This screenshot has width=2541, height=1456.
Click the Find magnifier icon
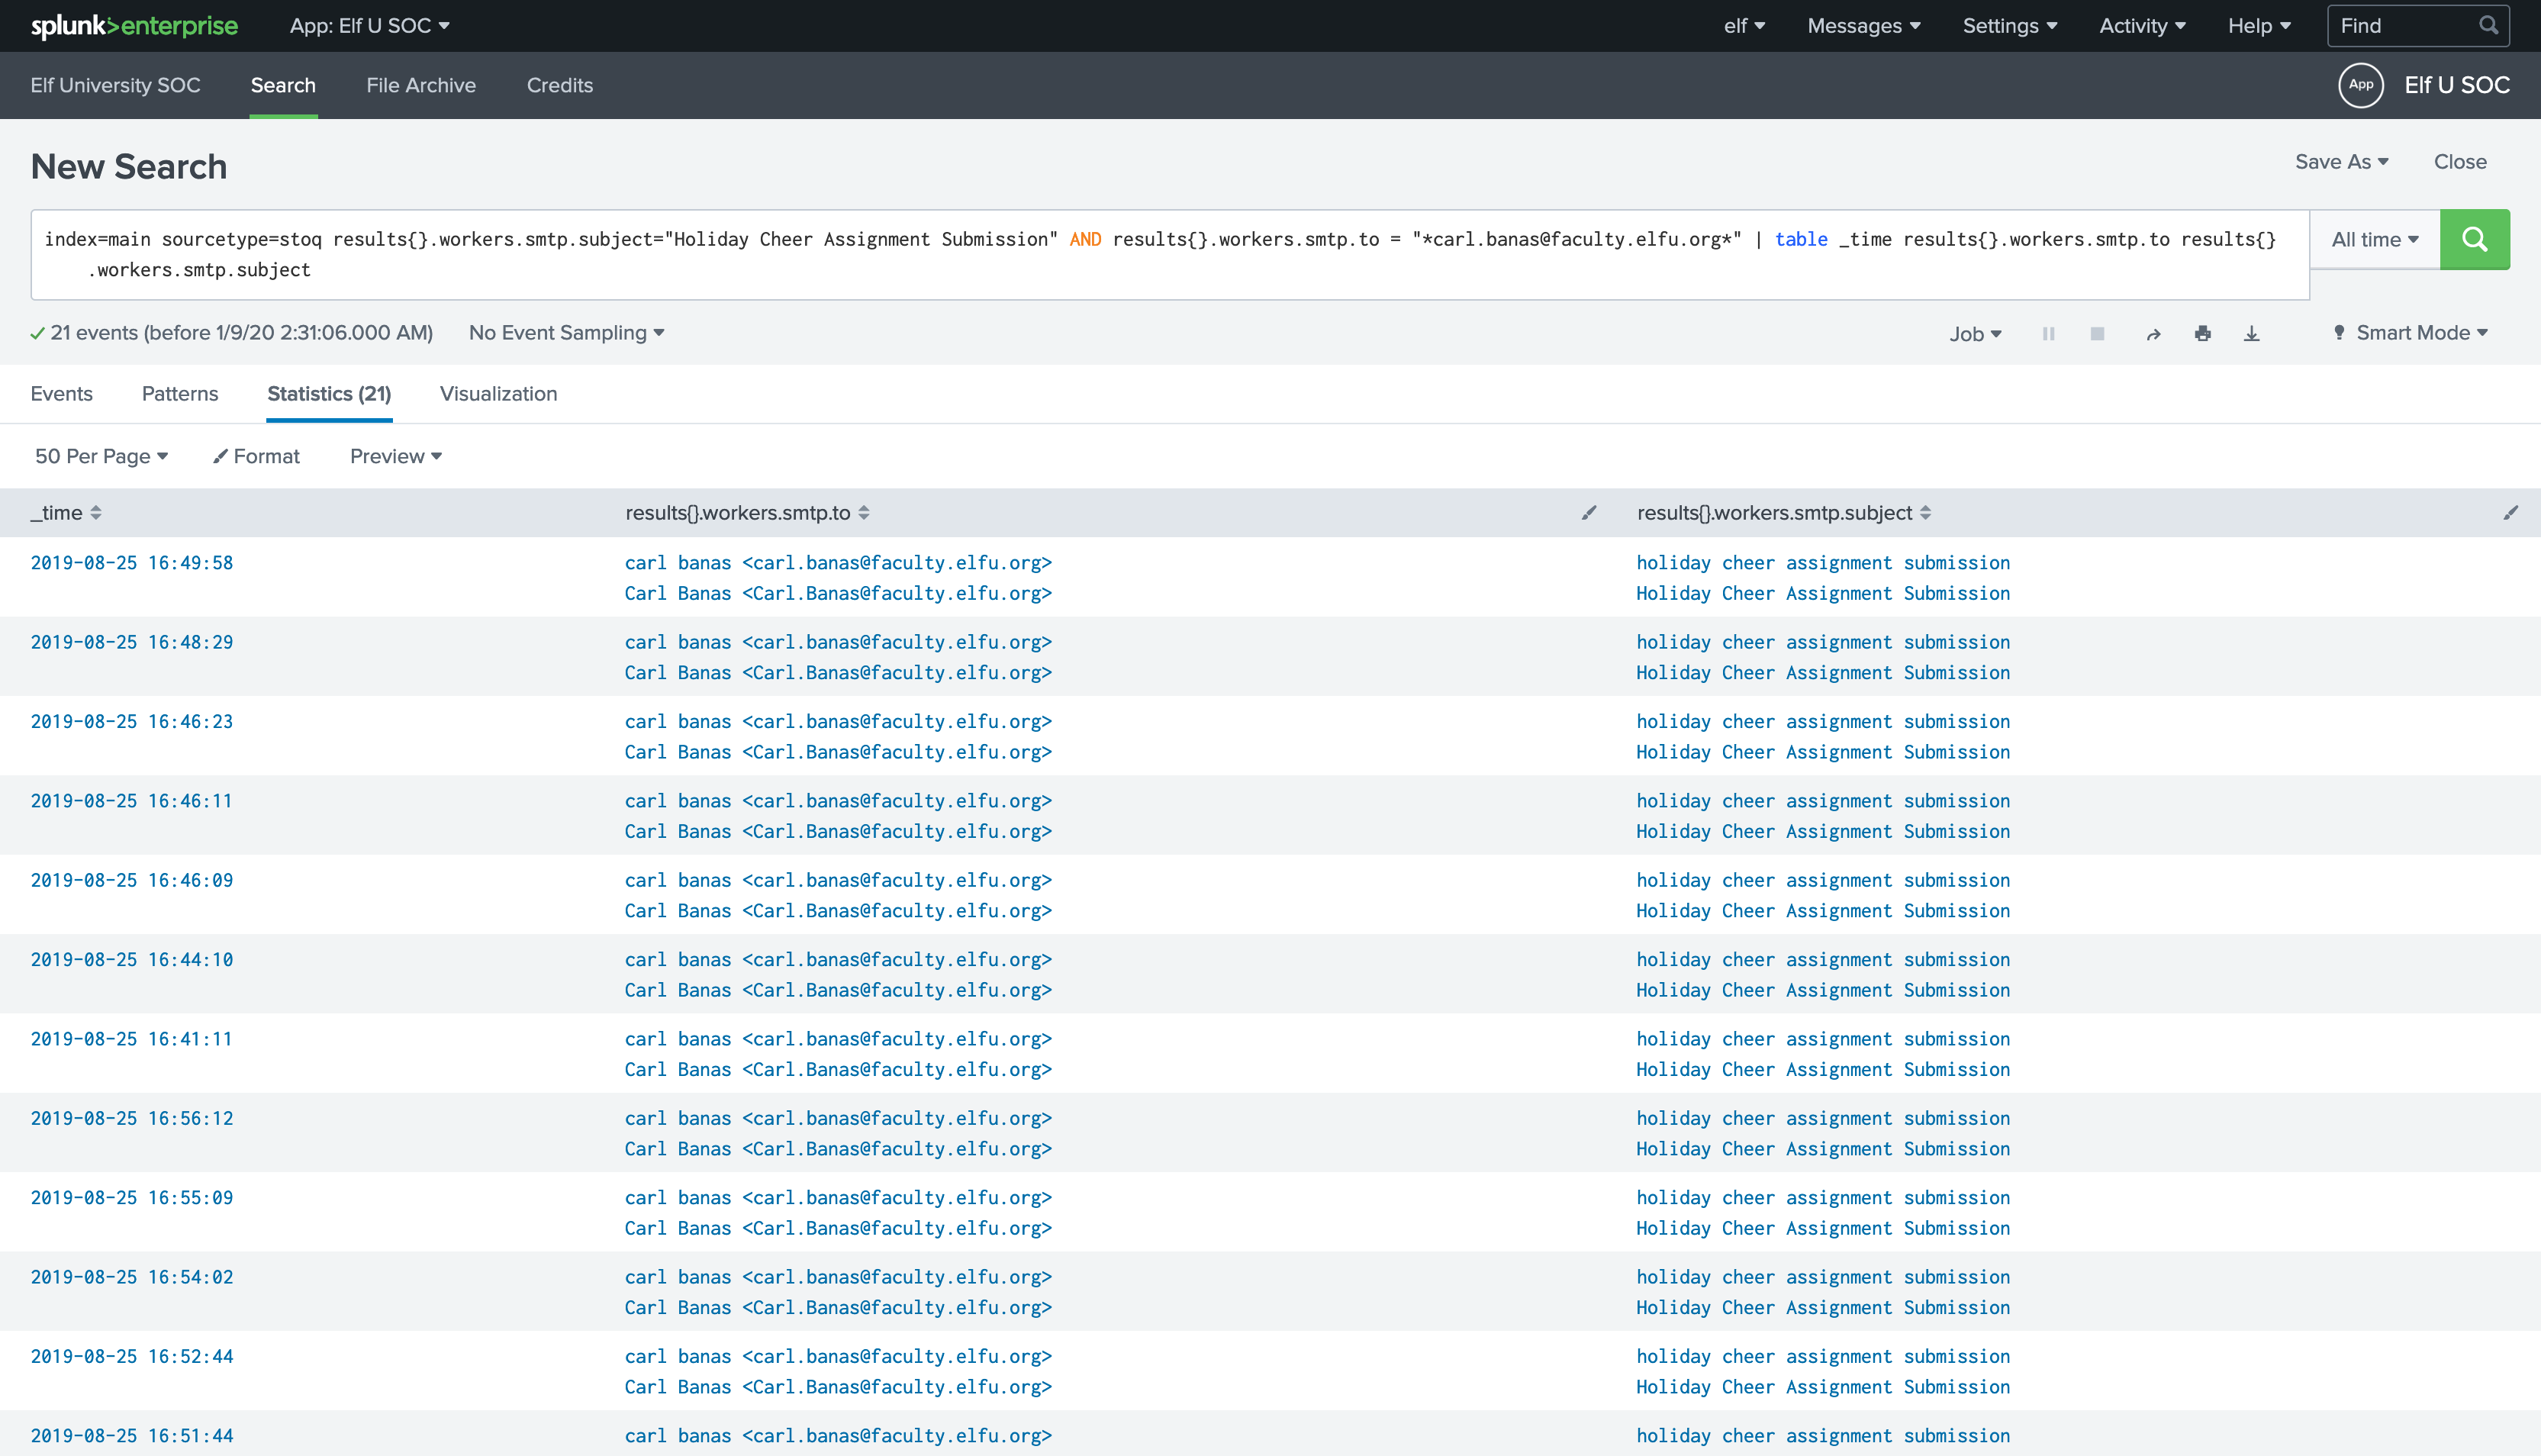click(2488, 25)
